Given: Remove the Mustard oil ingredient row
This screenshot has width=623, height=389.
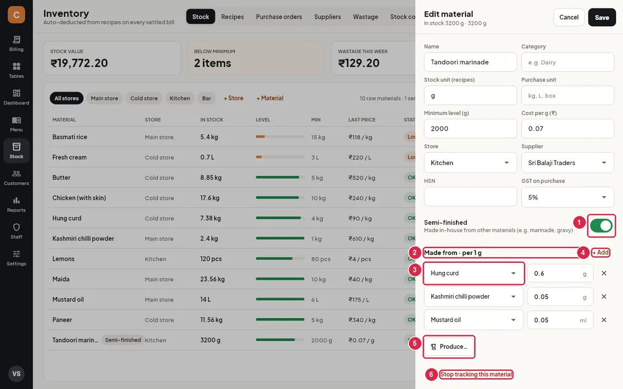Looking at the screenshot, I should [604, 320].
